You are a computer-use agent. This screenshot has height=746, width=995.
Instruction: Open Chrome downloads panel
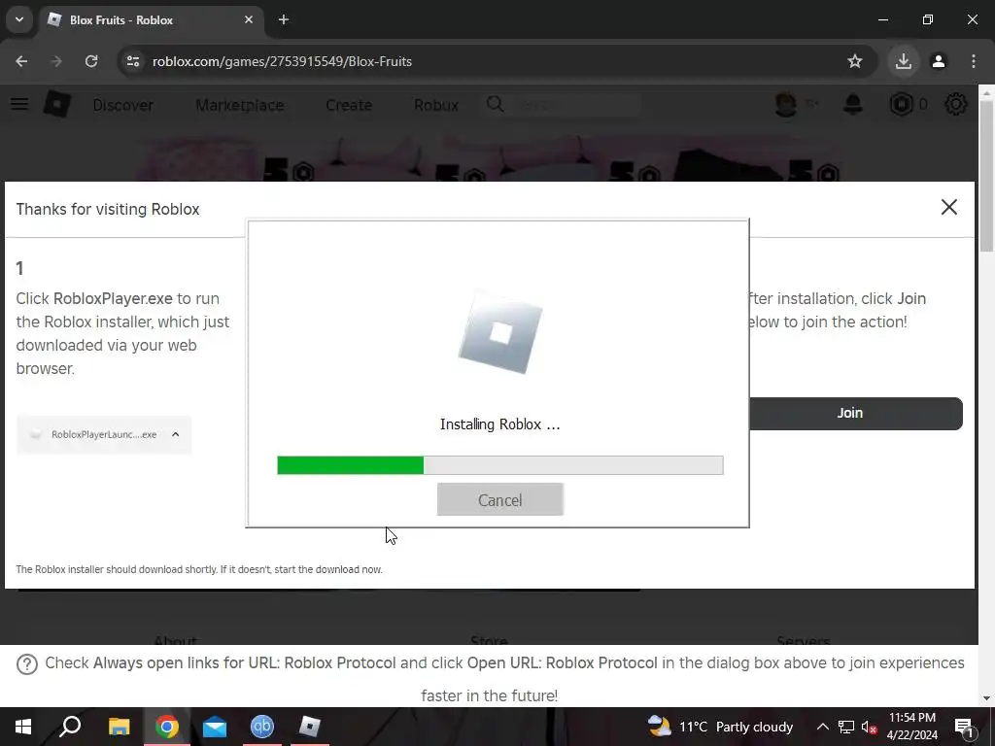(x=904, y=61)
